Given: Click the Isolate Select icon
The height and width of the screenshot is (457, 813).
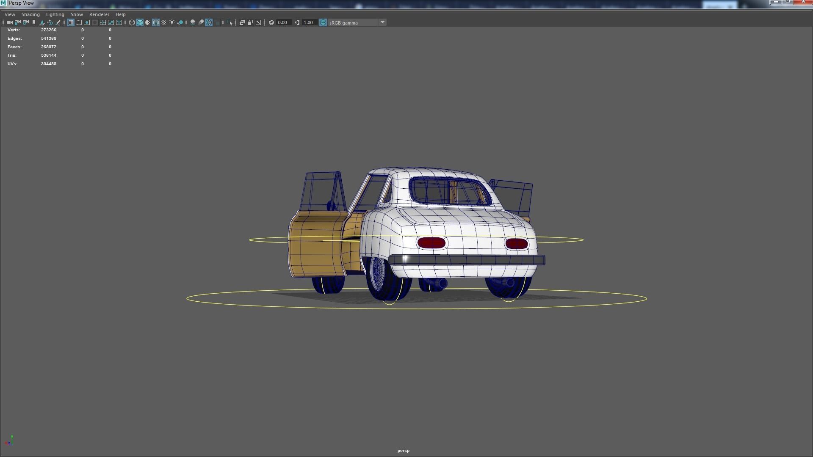Looking at the screenshot, I should coord(230,22).
